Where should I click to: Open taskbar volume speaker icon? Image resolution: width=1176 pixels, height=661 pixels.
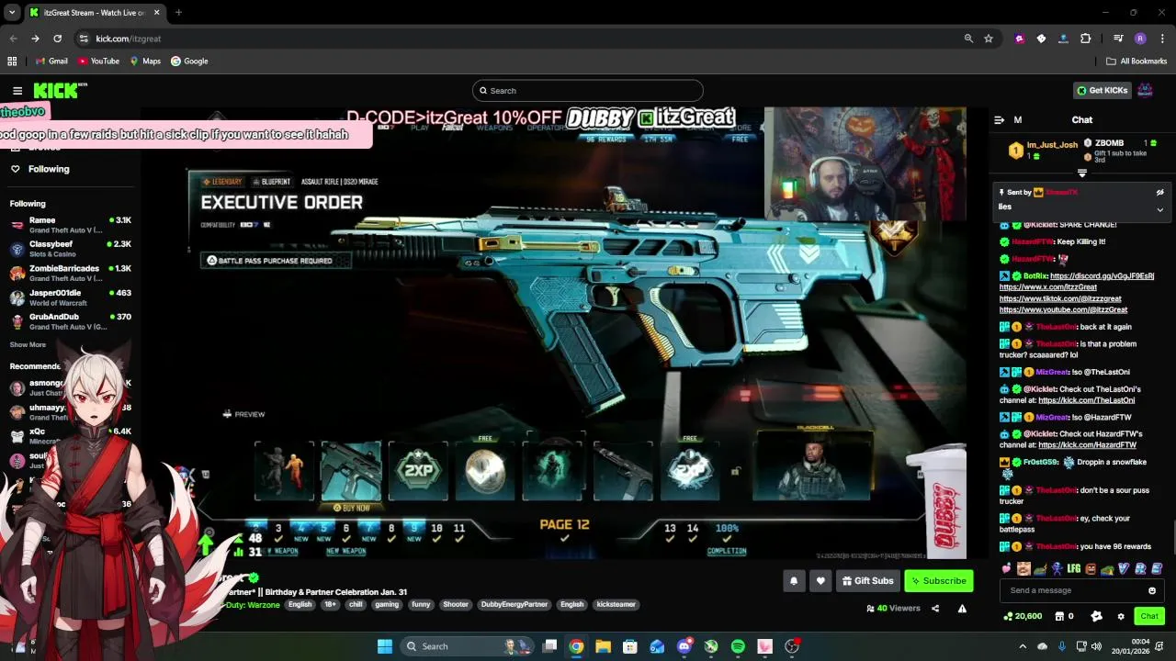point(1099,646)
